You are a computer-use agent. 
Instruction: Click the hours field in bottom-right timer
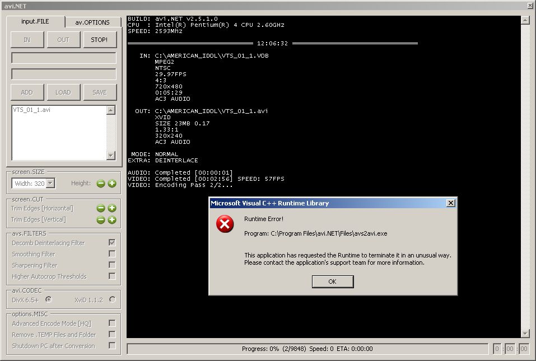[497, 349]
